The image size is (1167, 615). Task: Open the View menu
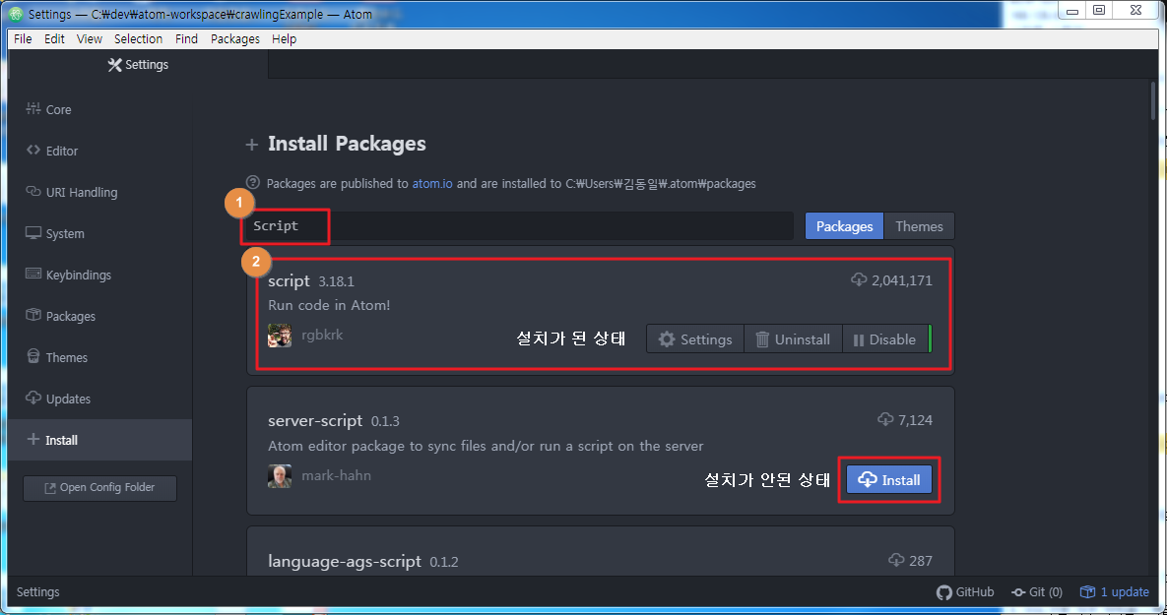pos(90,38)
